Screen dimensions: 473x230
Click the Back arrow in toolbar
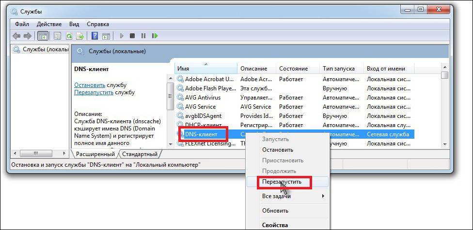(x=16, y=36)
